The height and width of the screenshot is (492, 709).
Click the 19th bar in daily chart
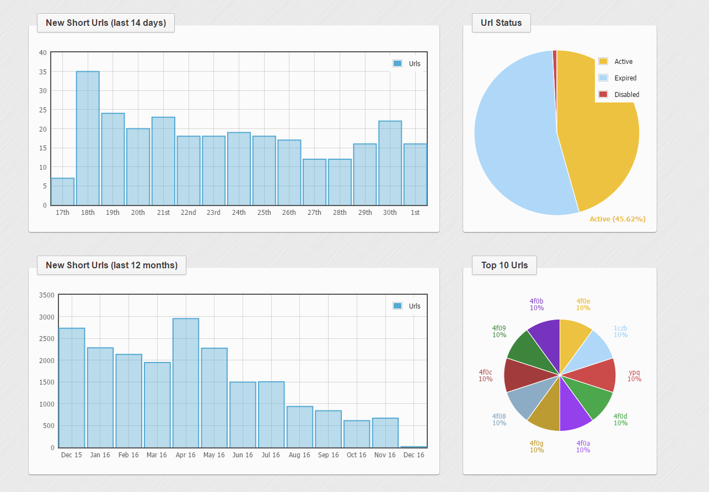point(113,159)
